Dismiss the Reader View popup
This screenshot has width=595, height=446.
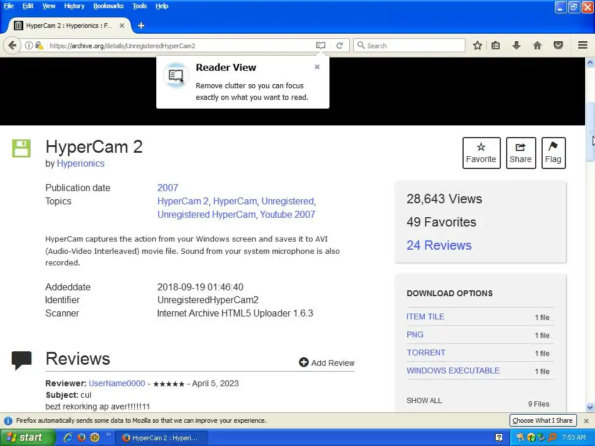click(x=317, y=67)
